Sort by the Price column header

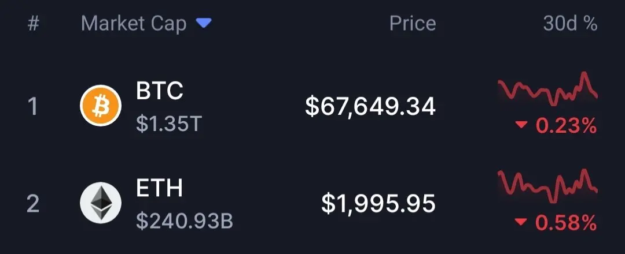pyautogui.click(x=412, y=24)
